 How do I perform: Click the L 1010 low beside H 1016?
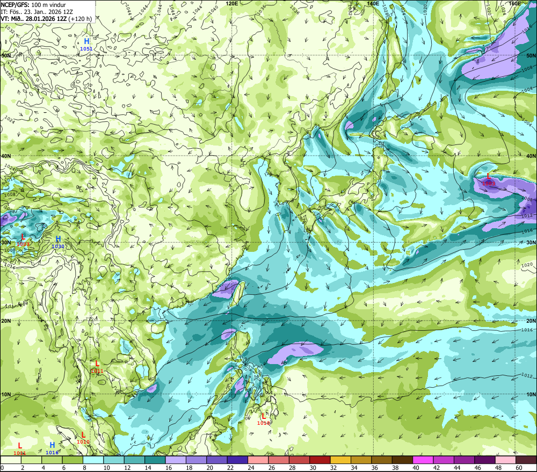[x=83, y=438]
